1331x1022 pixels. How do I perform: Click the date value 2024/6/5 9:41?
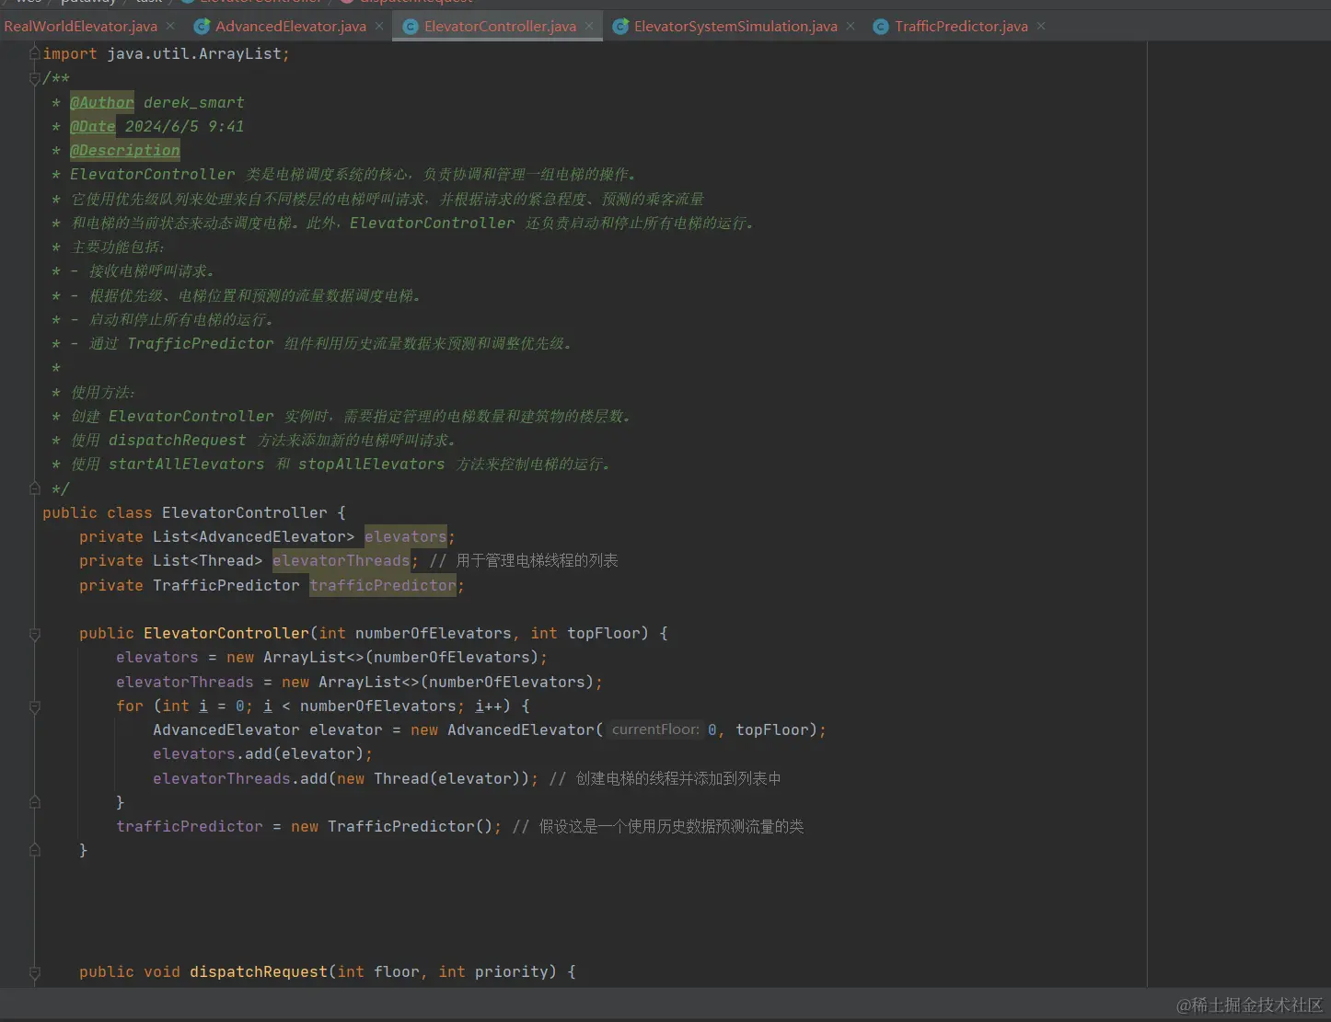(x=185, y=126)
